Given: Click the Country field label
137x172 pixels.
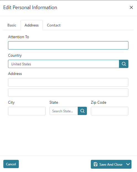Looking at the screenshot, I should 15,56.
